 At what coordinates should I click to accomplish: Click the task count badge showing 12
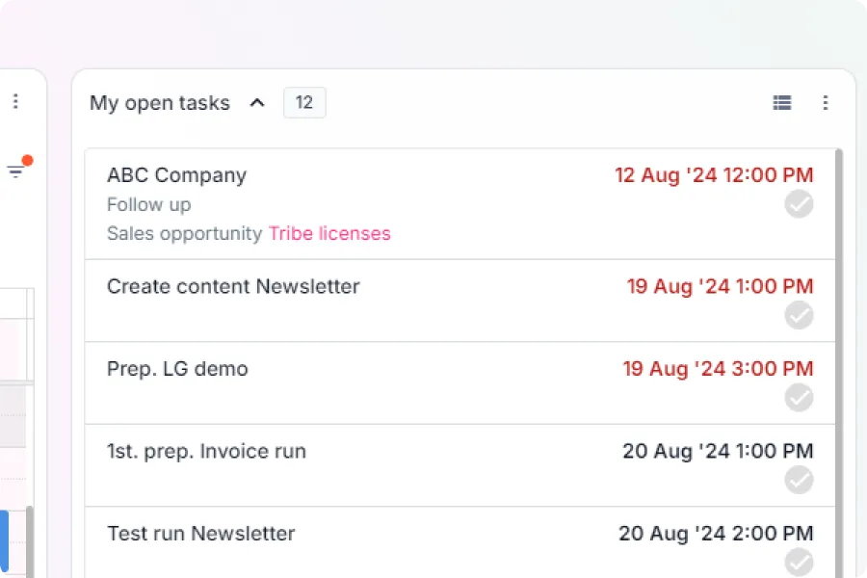pos(304,102)
